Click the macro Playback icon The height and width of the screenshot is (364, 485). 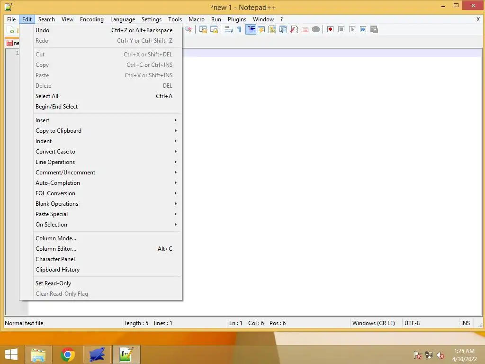pyautogui.click(x=352, y=29)
